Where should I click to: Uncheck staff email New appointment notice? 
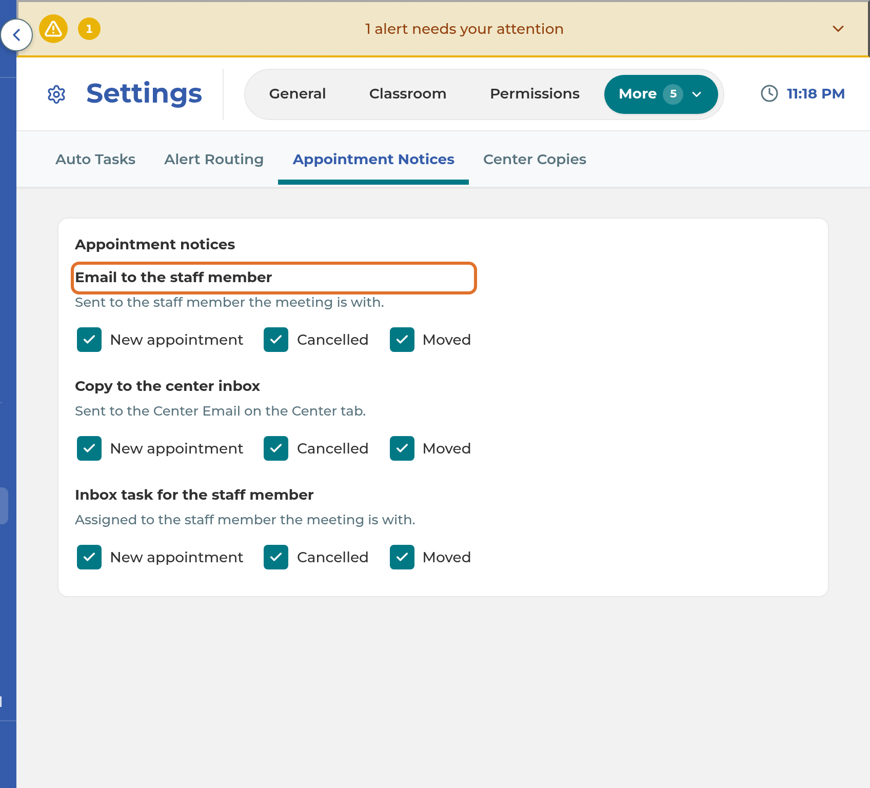pyautogui.click(x=89, y=340)
